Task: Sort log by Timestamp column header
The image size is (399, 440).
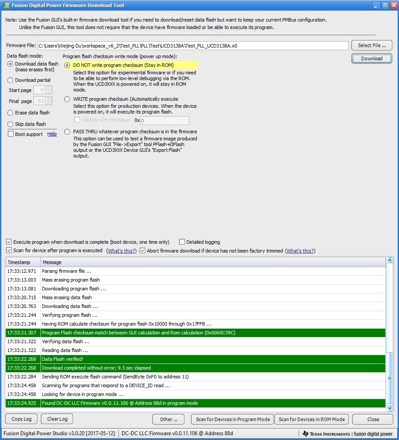Action: 23,262
